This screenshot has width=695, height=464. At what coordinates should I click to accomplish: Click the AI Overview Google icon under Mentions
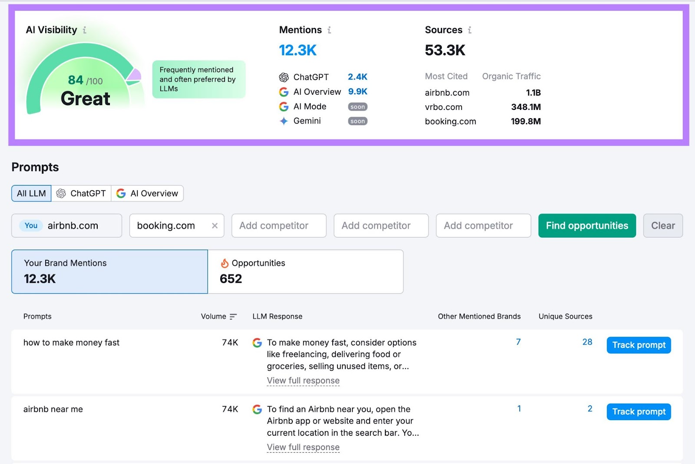[x=284, y=92]
